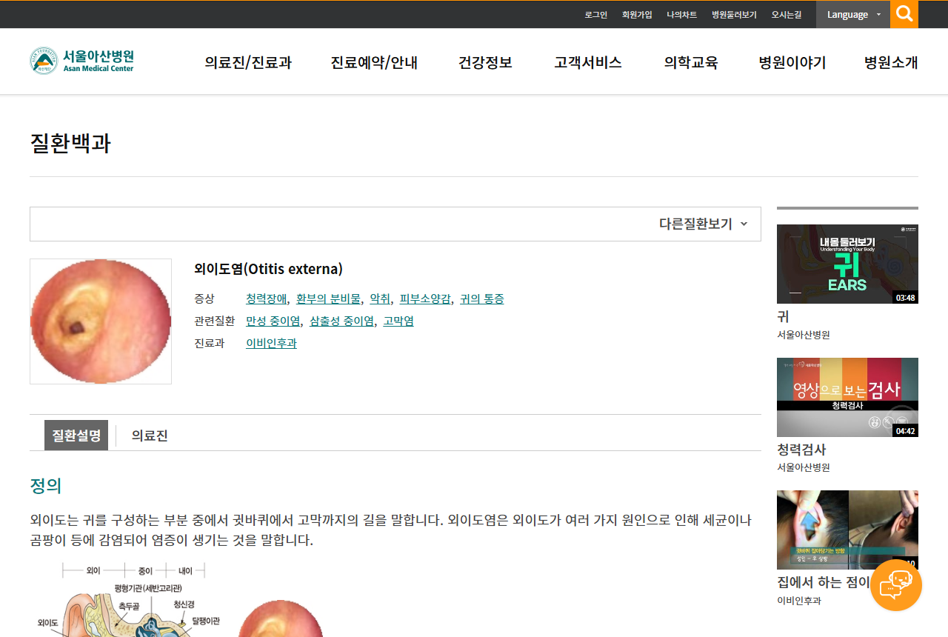The image size is (948, 637).
Task: Open the 병원둘러보기 link
Action: coord(734,15)
